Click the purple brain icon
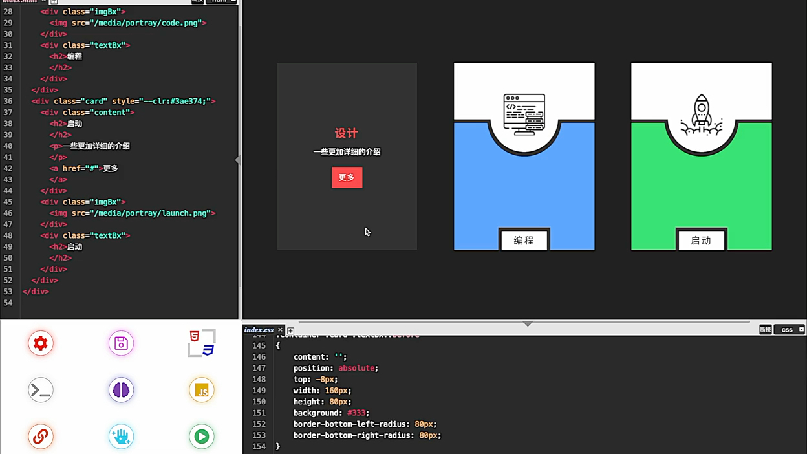 (x=121, y=390)
